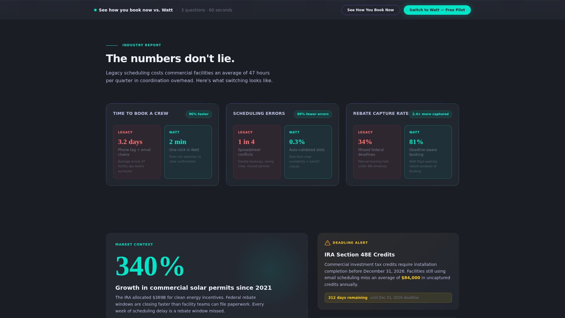Image resolution: width=565 pixels, height=318 pixels.
Task: Click the One-click in Watt text
Action: pos(184,150)
